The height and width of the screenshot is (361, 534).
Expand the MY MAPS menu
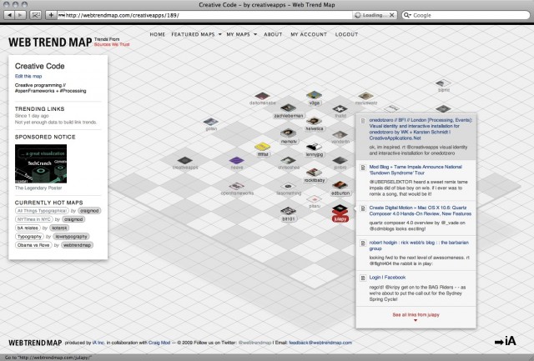pyautogui.click(x=241, y=34)
